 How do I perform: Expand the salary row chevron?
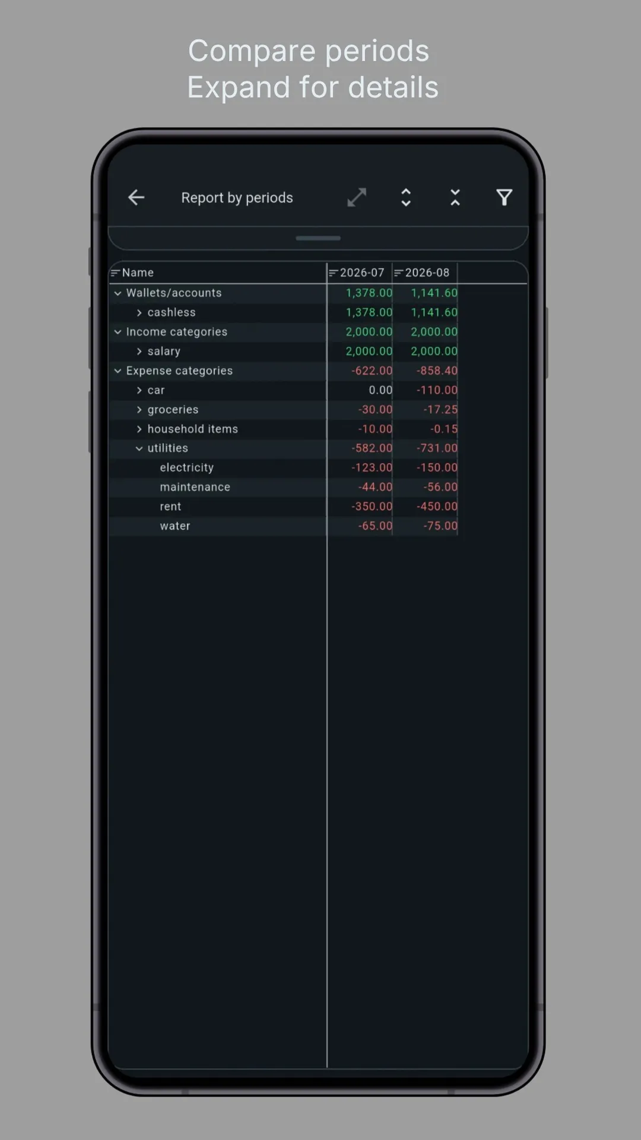click(139, 351)
